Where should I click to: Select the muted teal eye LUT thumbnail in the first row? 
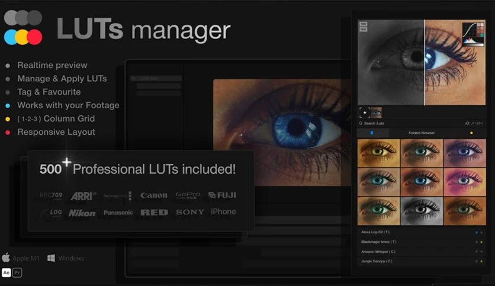422,153
